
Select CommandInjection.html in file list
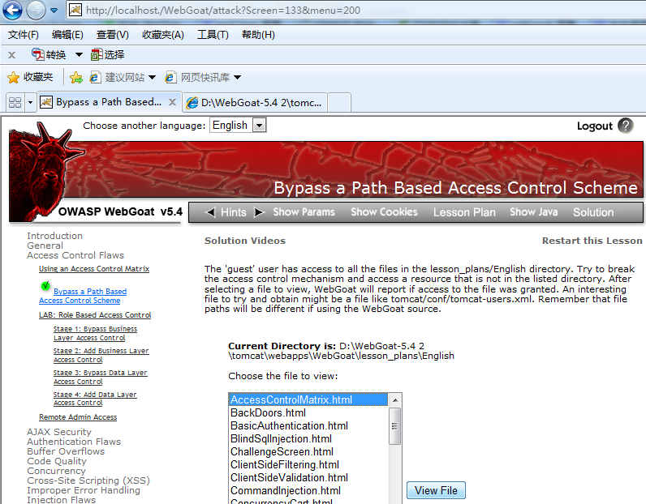308,490
